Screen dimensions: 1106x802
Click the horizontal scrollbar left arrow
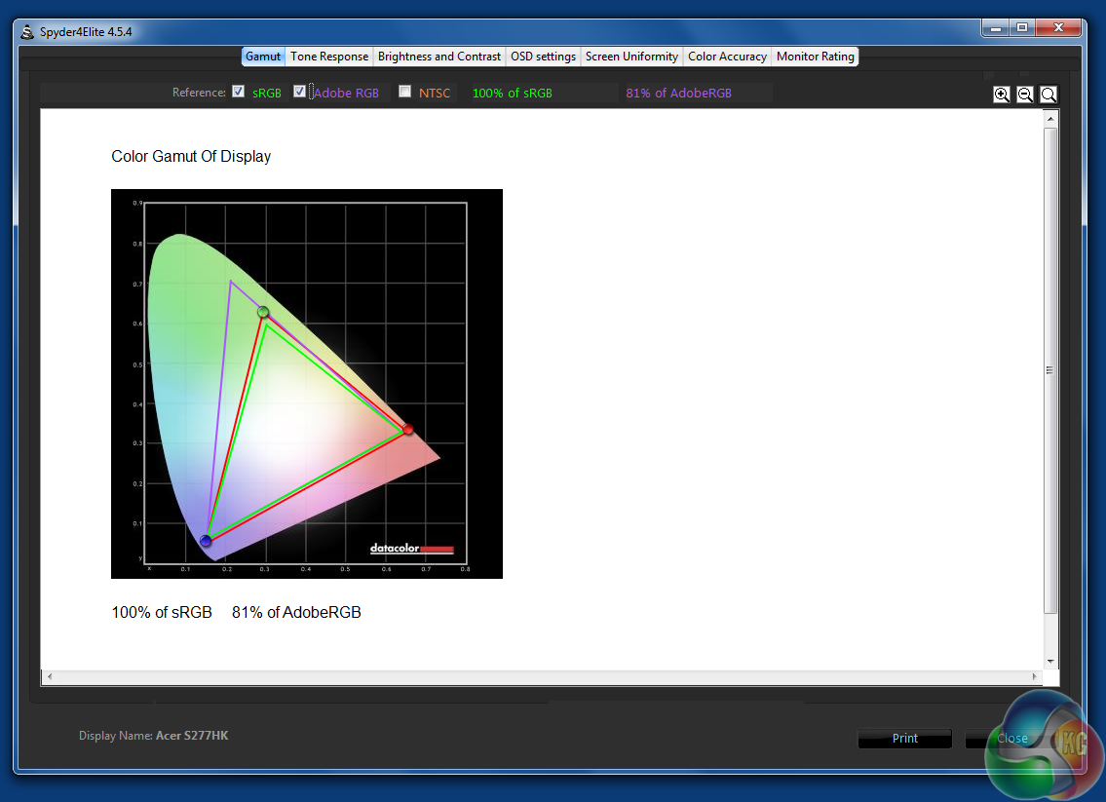pyautogui.click(x=50, y=676)
